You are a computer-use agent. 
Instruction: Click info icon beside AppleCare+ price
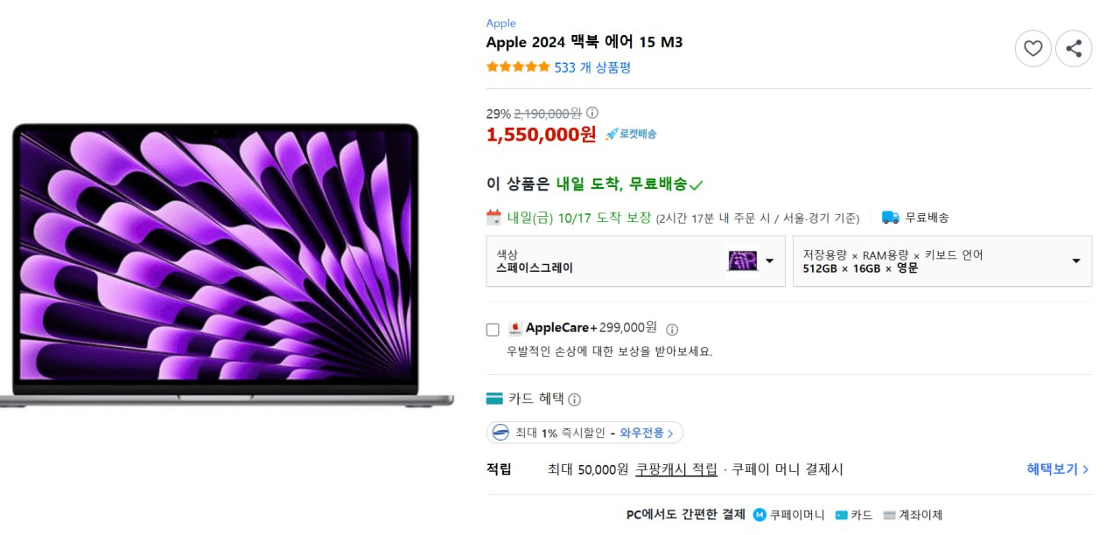[672, 330]
